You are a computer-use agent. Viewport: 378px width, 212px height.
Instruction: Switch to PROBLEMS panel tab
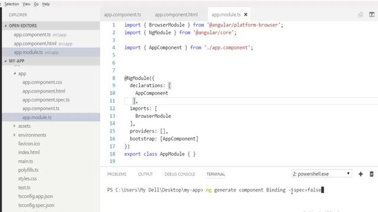117,174
